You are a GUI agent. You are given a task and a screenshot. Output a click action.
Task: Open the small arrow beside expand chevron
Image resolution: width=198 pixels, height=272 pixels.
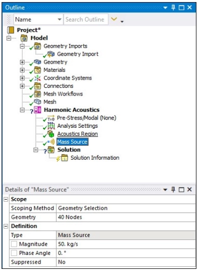(122, 22)
